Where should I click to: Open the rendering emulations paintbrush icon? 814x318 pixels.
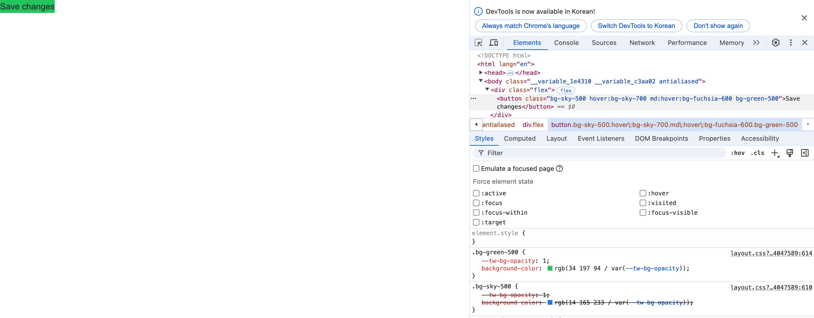790,153
